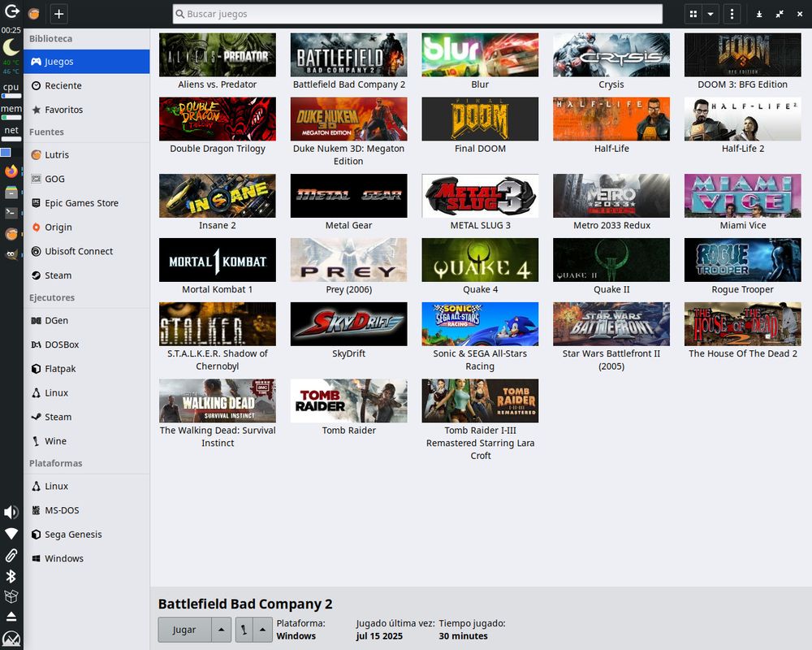This screenshot has width=812, height=650.
Task: Select the Crysis game cover
Action: (611, 55)
